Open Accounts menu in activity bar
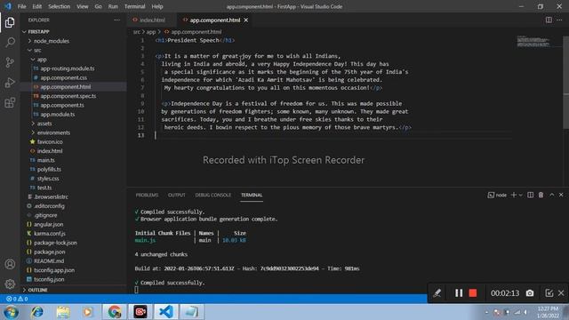Image resolution: width=569 pixels, height=320 pixels. click(x=10, y=264)
